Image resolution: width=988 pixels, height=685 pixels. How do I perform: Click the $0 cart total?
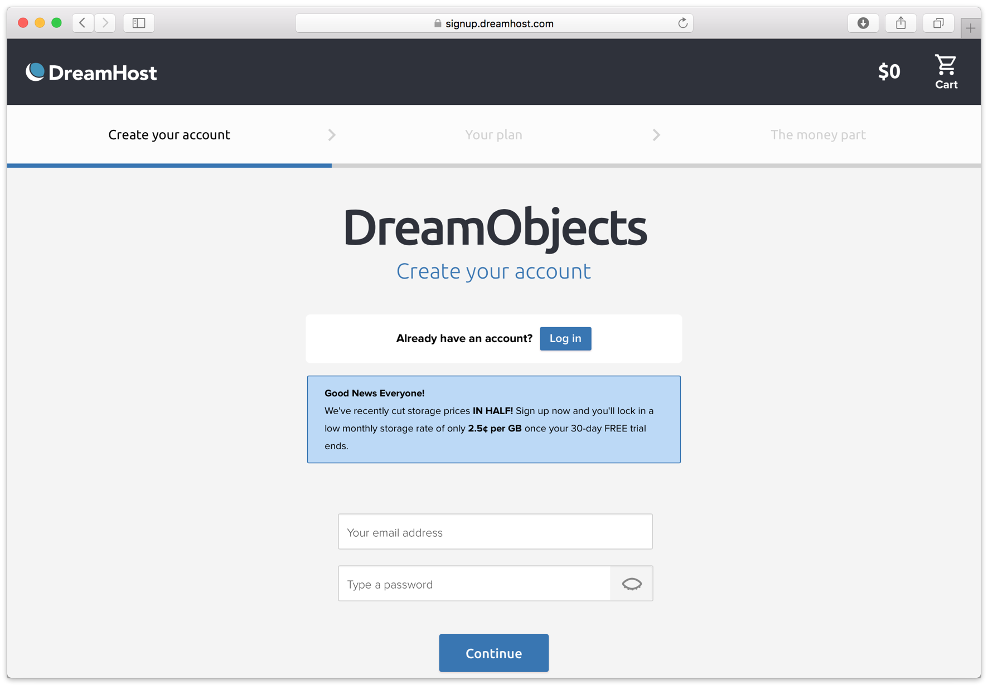889,71
